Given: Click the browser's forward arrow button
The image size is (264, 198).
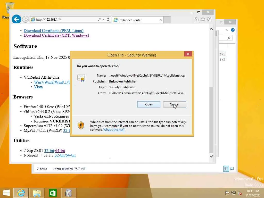Looking at the screenshot, I should click(x=25, y=19).
